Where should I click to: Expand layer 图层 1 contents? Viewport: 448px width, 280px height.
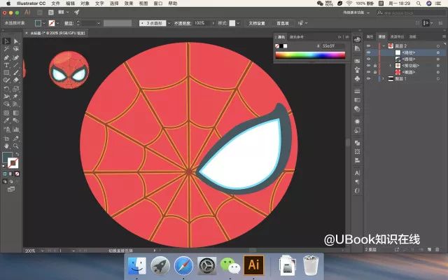point(384,78)
